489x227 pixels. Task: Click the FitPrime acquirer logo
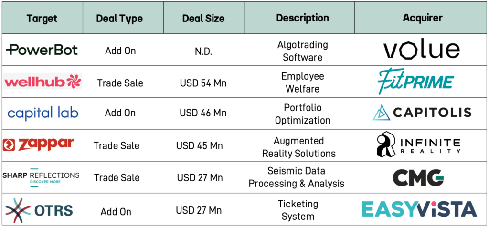415,82
